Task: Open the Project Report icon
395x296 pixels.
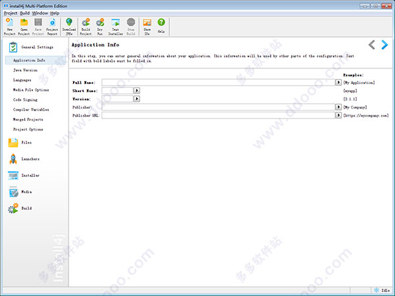Action: coord(52,26)
